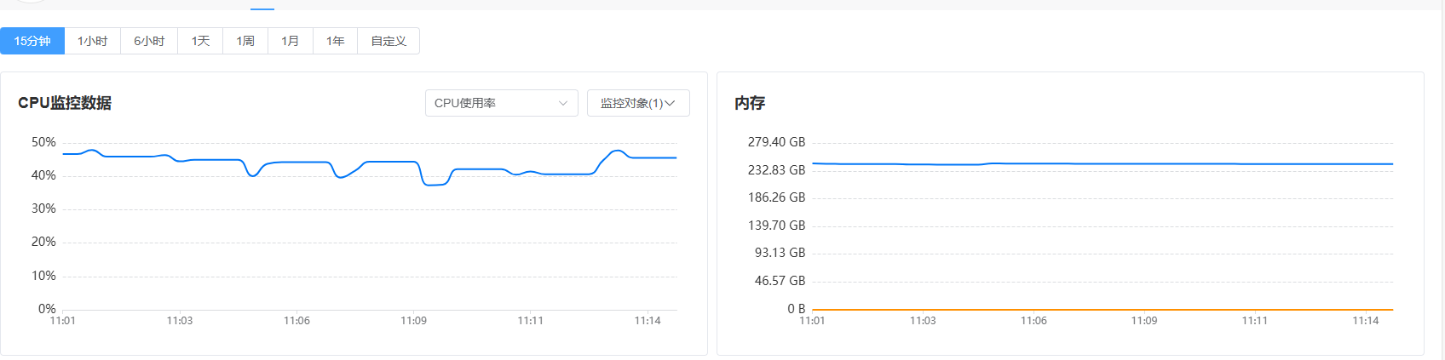Switch to the 6小时 time range
Screen dimensions: 1445x360
pyautogui.click(x=149, y=41)
